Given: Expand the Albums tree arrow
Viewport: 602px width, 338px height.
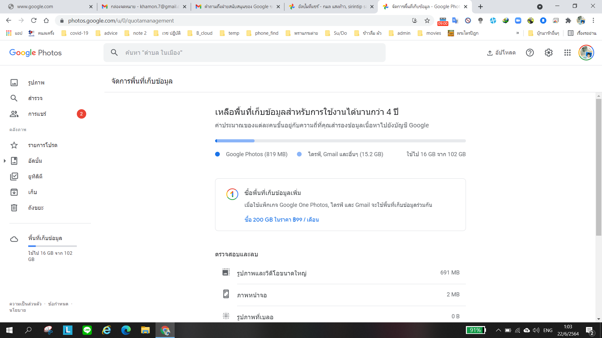Looking at the screenshot, I should tap(5, 161).
